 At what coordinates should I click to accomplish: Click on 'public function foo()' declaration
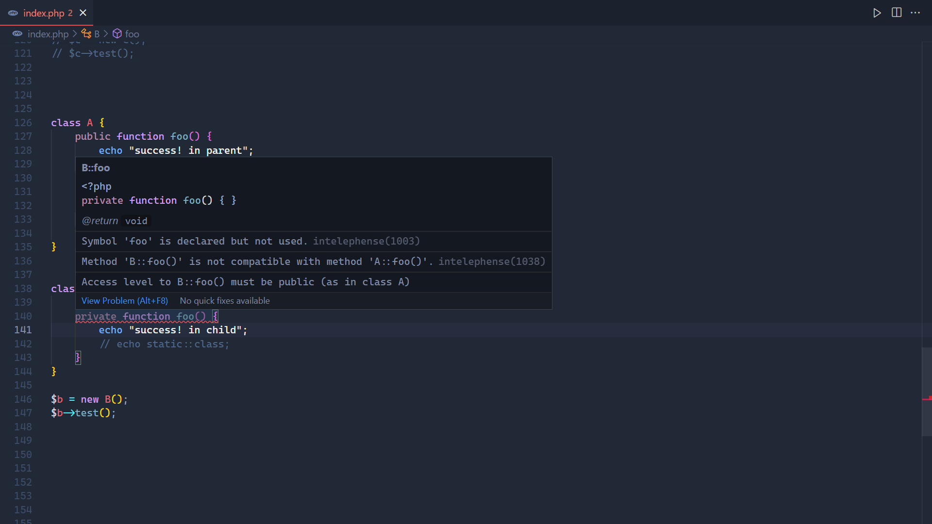[x=143, y=136]
